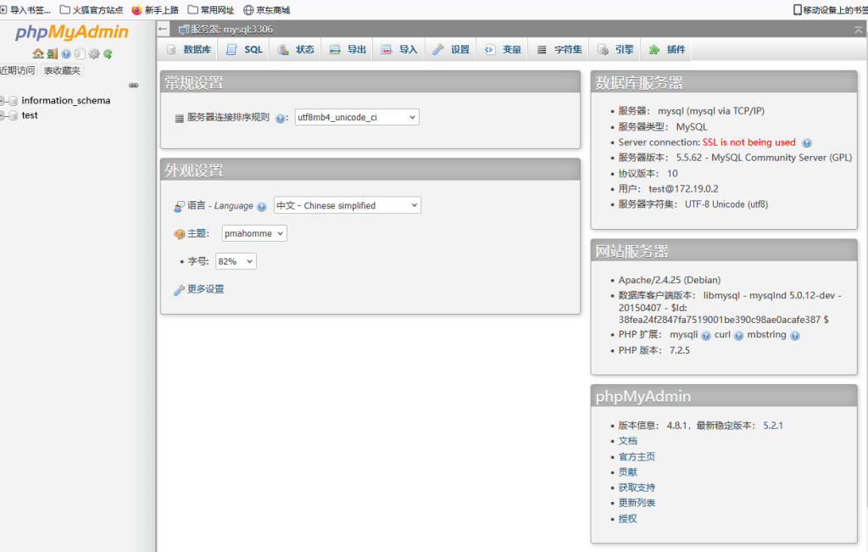Select information_schema database

(66, 101)
